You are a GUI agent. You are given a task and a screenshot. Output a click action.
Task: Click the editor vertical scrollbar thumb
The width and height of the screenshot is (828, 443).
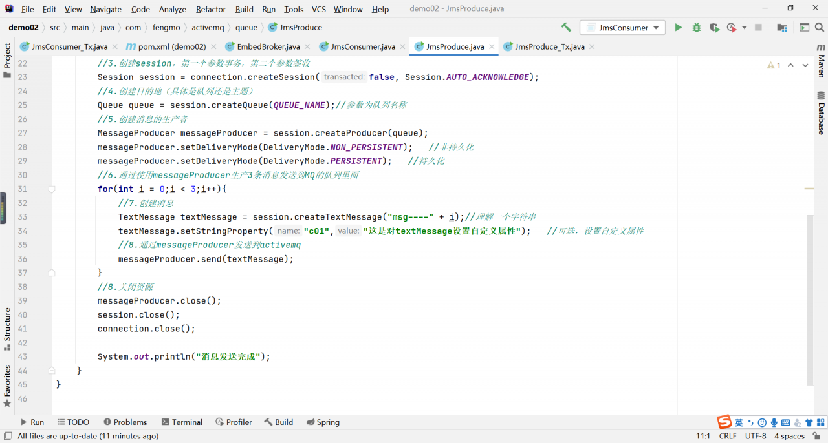pyautogui.click(x=811, y=300)
